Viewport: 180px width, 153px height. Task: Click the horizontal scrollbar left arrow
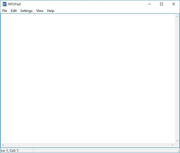[x=3, y=145]
